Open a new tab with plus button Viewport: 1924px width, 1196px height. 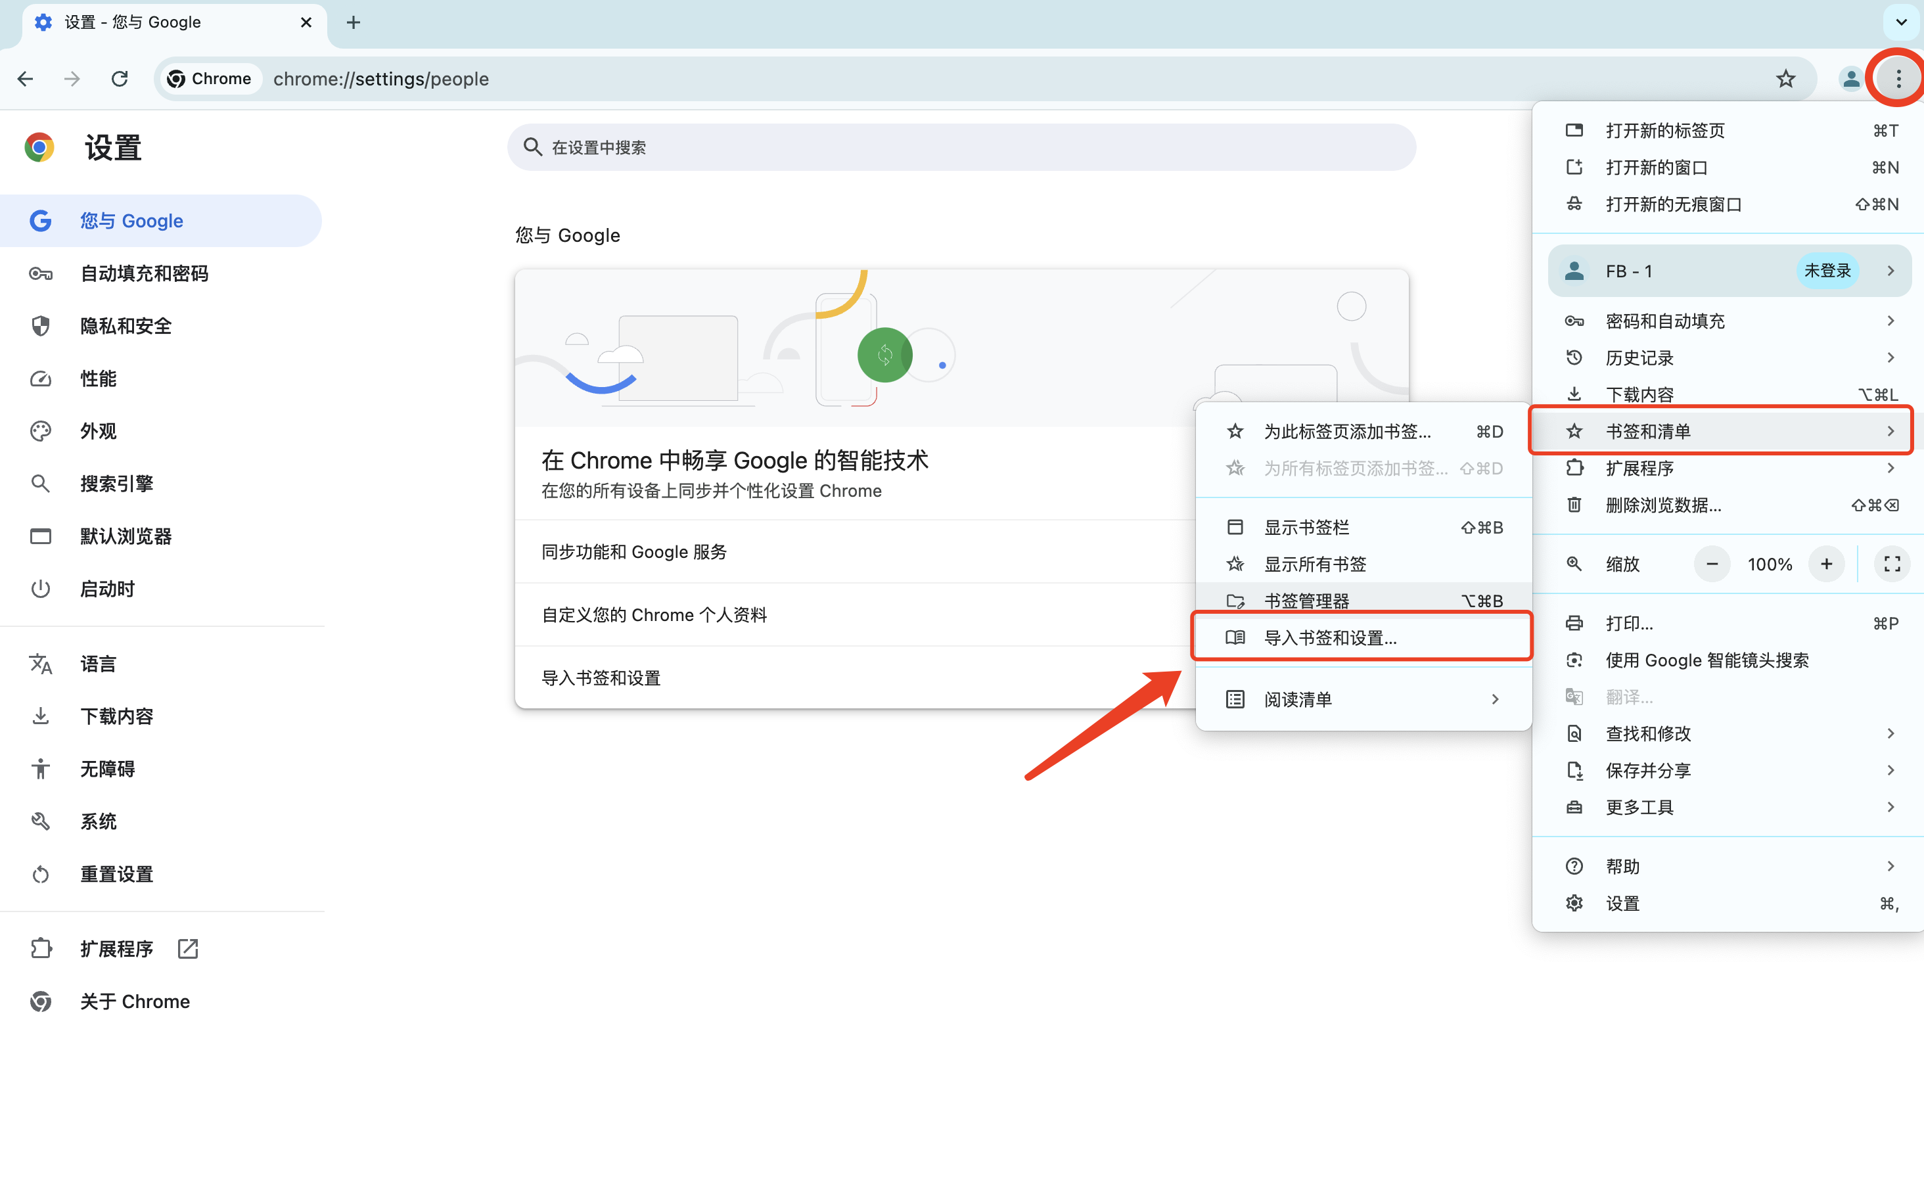(x=354, y=22)
